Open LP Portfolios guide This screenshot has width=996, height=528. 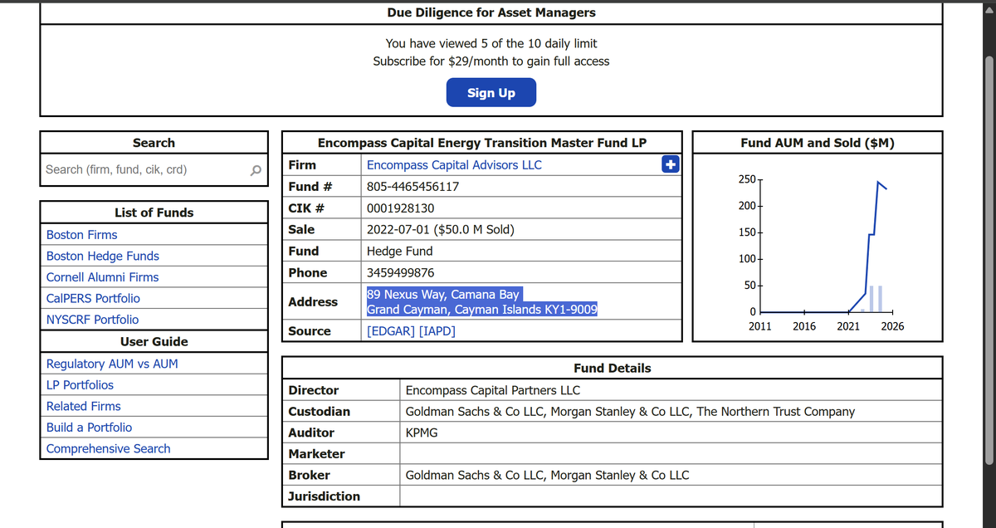[80, 385]
